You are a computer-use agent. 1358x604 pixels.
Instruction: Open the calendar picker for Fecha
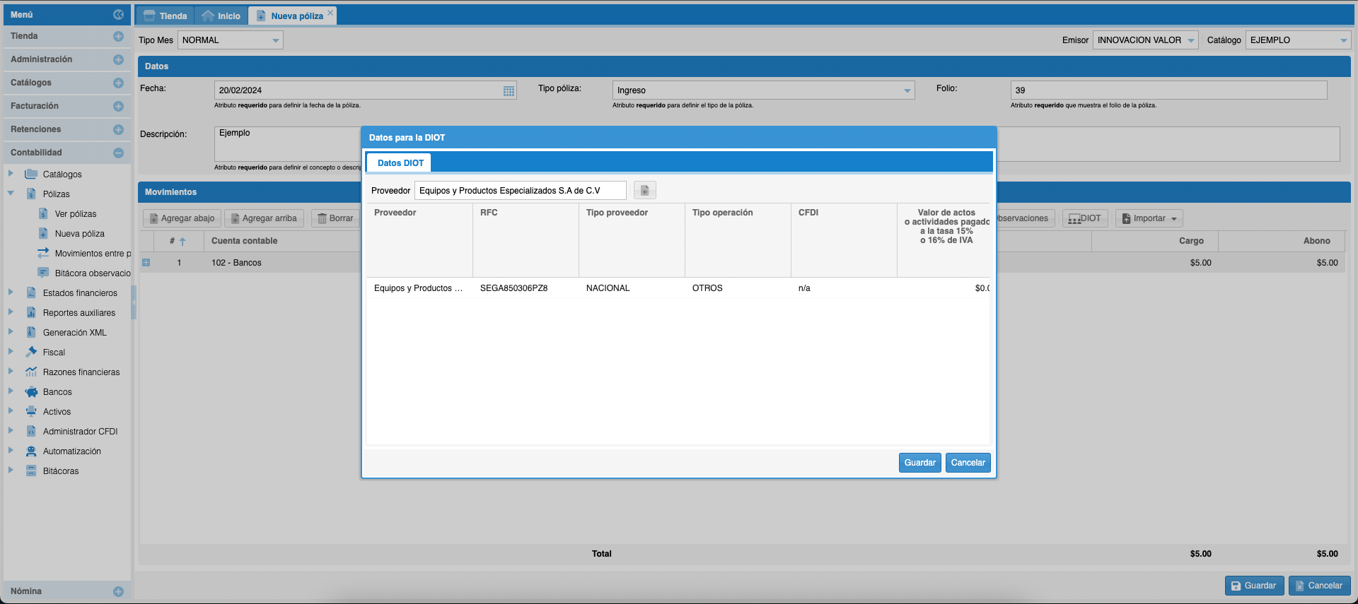tap(509, 90)
